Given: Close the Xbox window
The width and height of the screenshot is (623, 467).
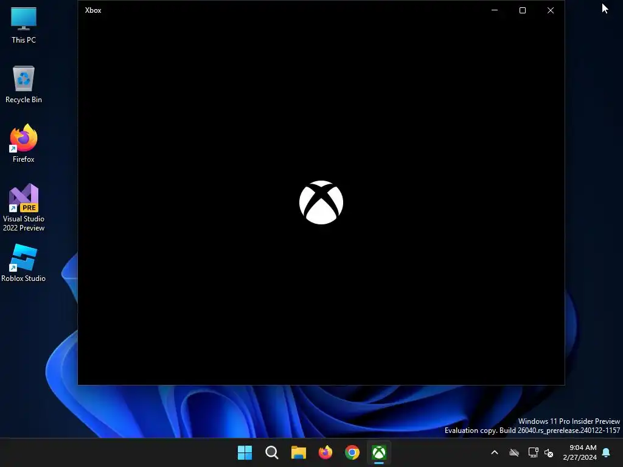Looking at the screenshot, I should 551,10.
